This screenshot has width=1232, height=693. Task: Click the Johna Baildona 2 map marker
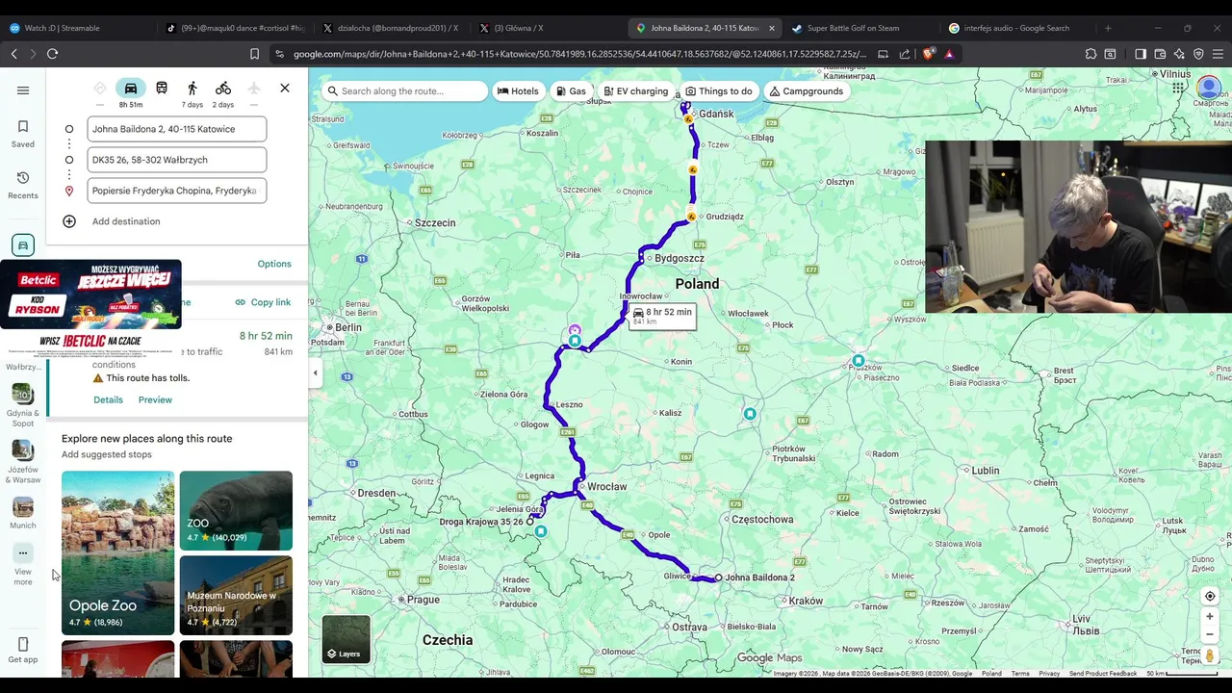(x=718, y=577)
